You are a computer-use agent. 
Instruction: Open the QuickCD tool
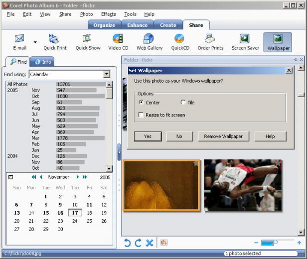(180, 42)
